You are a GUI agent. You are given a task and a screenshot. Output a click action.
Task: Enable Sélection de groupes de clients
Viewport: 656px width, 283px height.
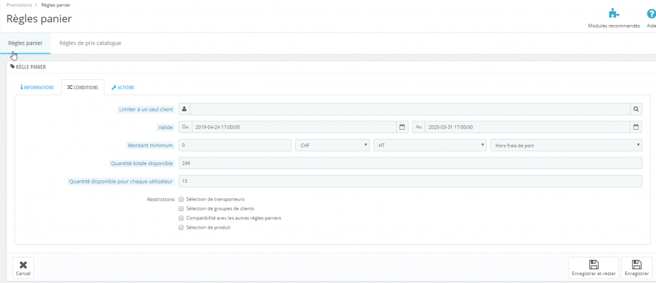click(x=181, y=208)
